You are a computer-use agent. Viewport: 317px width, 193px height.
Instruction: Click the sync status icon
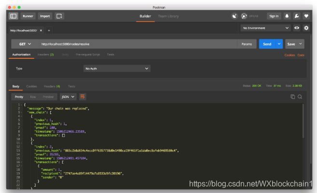pos(244,16)
